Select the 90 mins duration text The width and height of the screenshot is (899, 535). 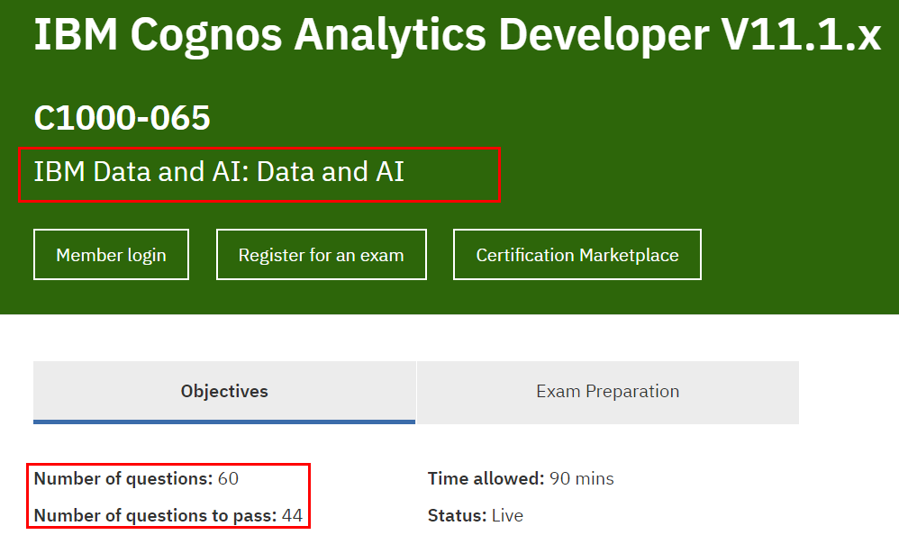point(581,478)
